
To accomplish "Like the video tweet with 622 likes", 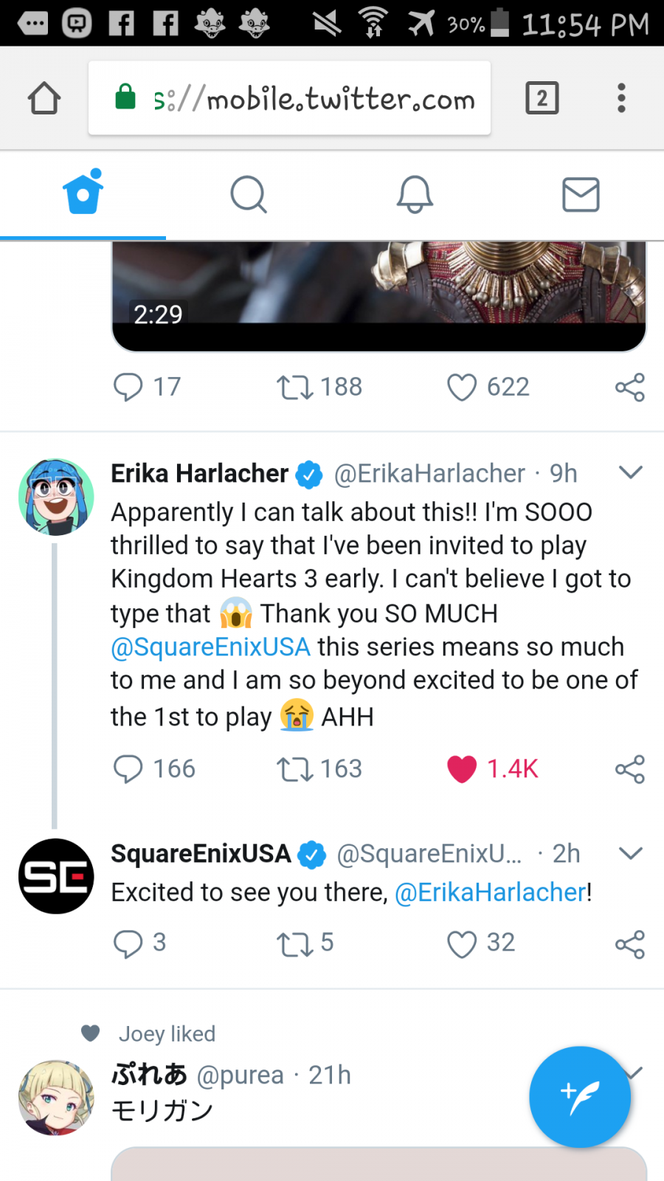I will click(463, 388).
